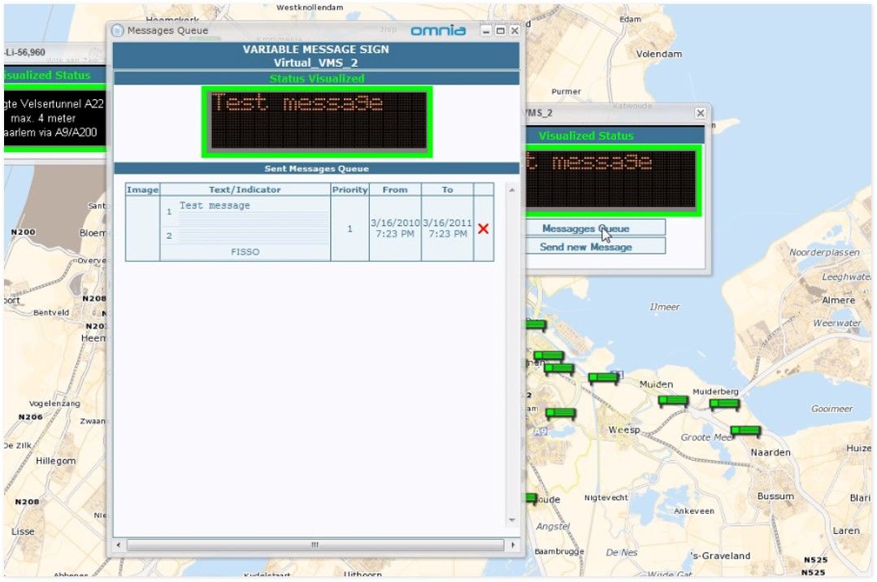Screen dimensions: 877x582
Task: Click the horizontal scrollbar thumb
Action: coord(315,545)
